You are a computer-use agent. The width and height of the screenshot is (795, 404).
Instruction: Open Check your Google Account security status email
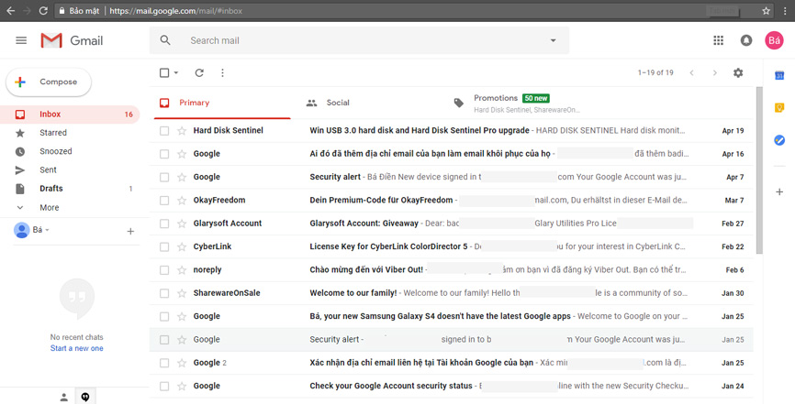tap(452, 387)
